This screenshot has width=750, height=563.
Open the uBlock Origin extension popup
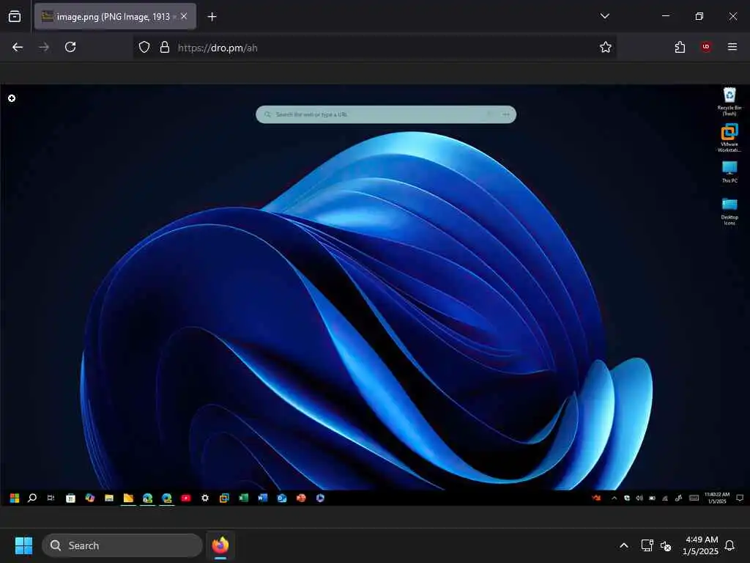(706, 47)
